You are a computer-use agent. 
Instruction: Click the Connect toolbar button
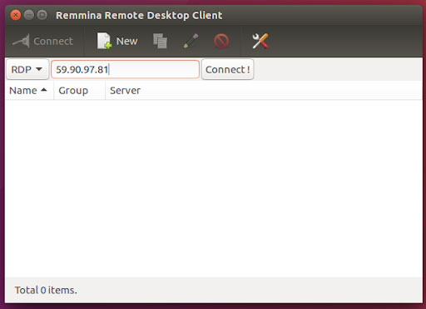point(42,42)
